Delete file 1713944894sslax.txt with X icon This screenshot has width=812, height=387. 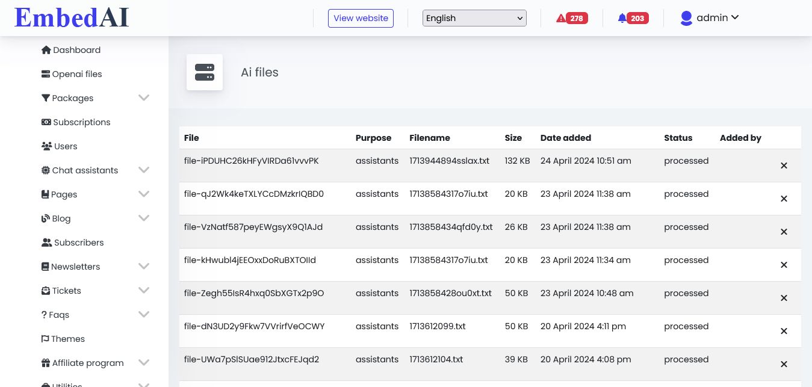point(784,166)
